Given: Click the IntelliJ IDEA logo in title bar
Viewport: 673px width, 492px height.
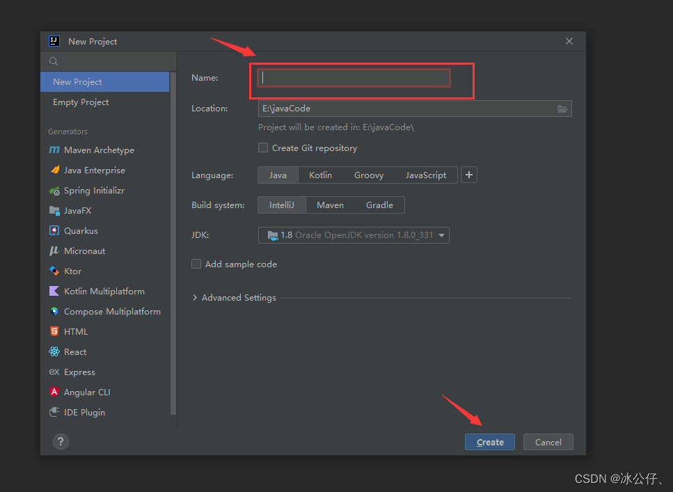Looking at the screenshot, I should point(54,41).
